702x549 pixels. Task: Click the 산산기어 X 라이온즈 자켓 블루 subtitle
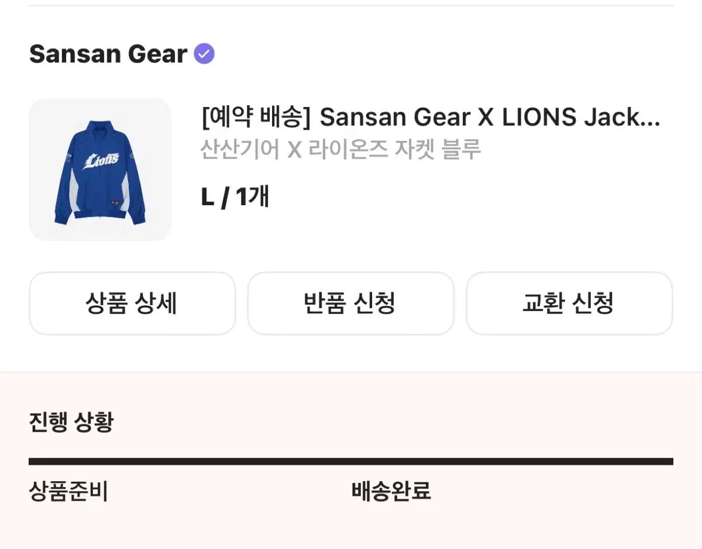tap(340, 150)
